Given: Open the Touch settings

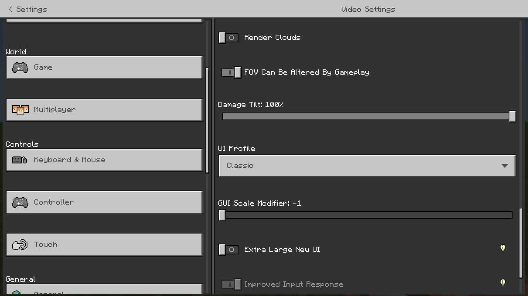Looking at the screenshot, I should coord(104,245).
